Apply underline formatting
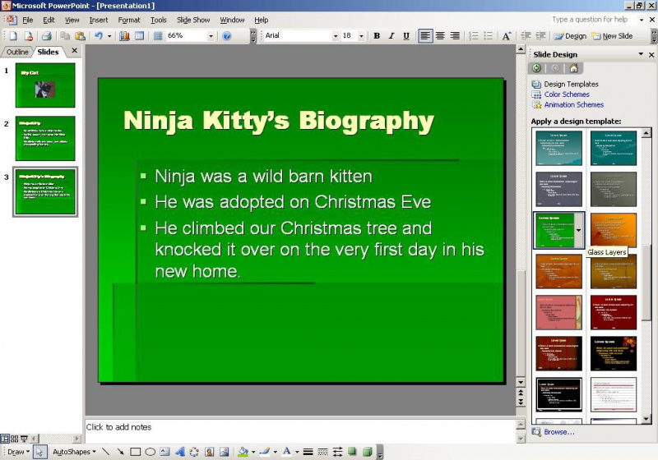Image resolution: width=658 pixels, height=460 pixels. coord(406,36)
